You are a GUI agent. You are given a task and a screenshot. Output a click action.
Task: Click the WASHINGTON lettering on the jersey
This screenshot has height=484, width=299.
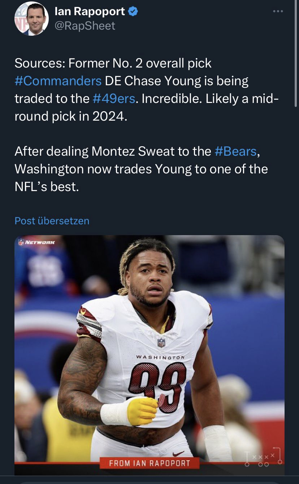coord(160,357)
